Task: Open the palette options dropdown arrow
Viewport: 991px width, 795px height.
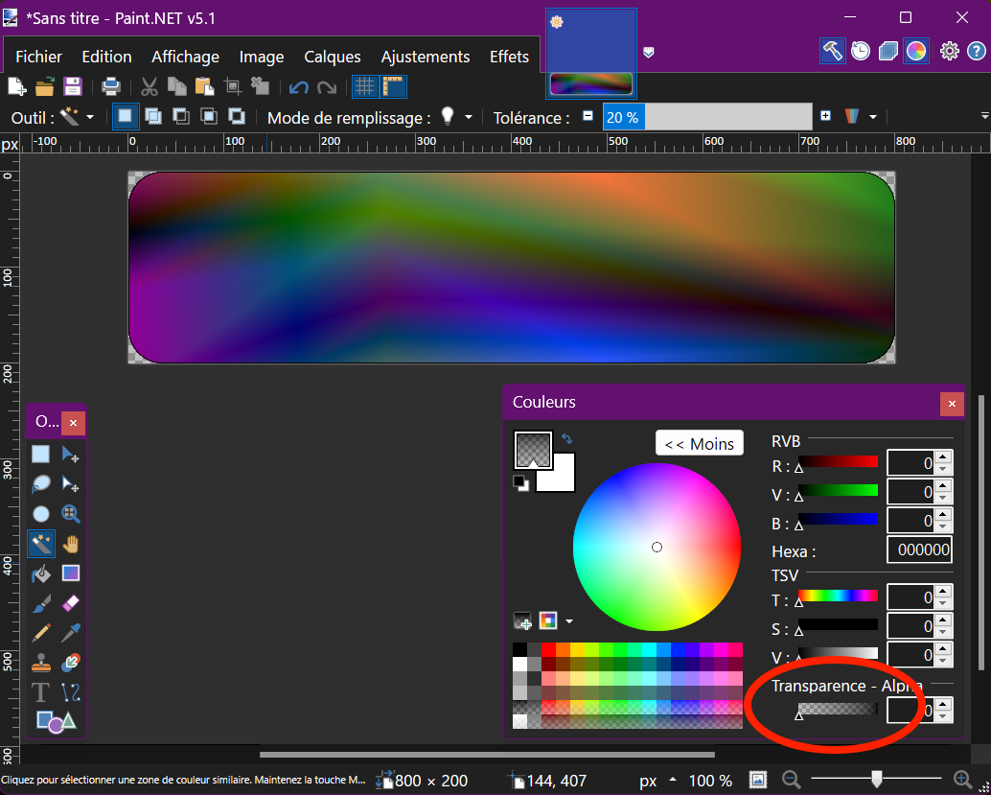Action: click(568, 621)
